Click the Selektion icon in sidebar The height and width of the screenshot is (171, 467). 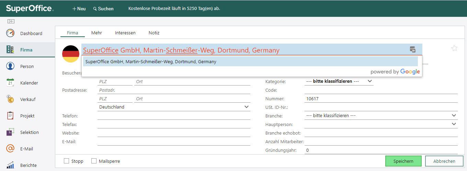pos(10,132)
